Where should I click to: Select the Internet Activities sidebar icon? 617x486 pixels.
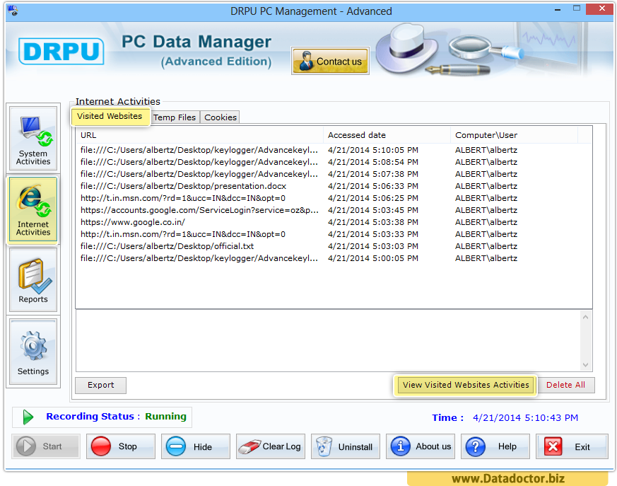click(33, 209)
